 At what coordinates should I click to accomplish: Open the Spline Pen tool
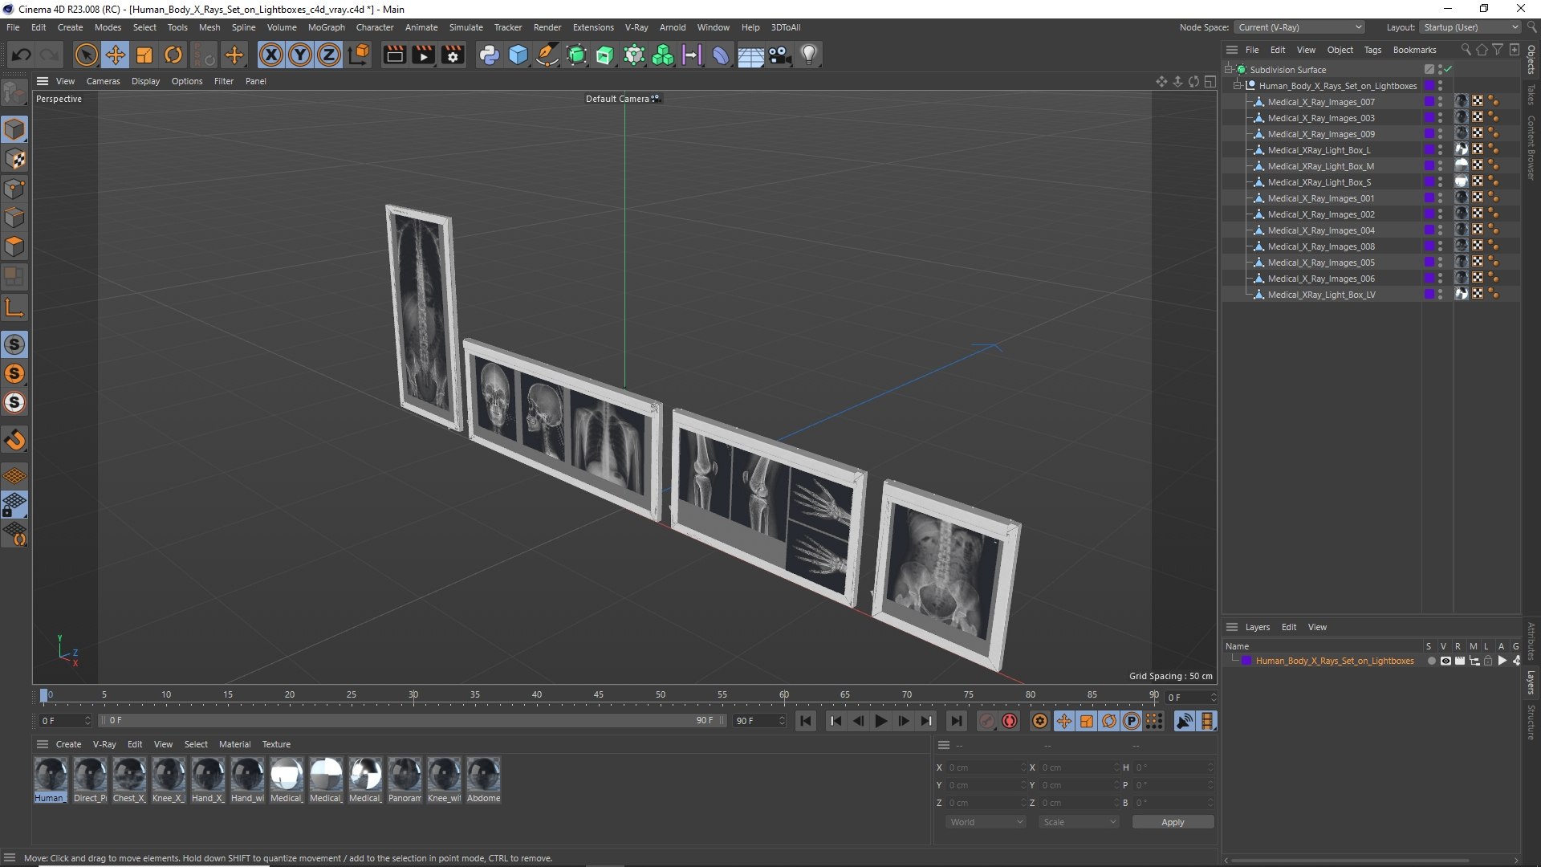click(x=547, y=55)
